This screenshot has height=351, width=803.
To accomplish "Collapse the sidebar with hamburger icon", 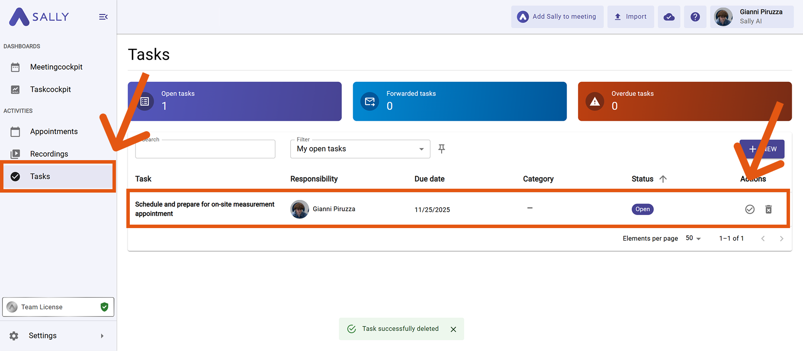I will tap(103, 17).
